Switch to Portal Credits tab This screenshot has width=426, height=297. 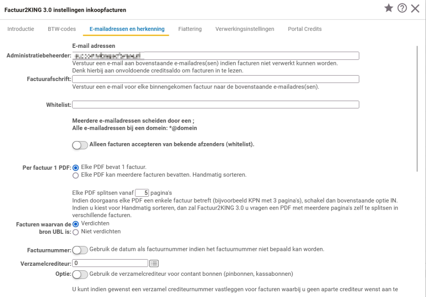[x=305, y=29]
